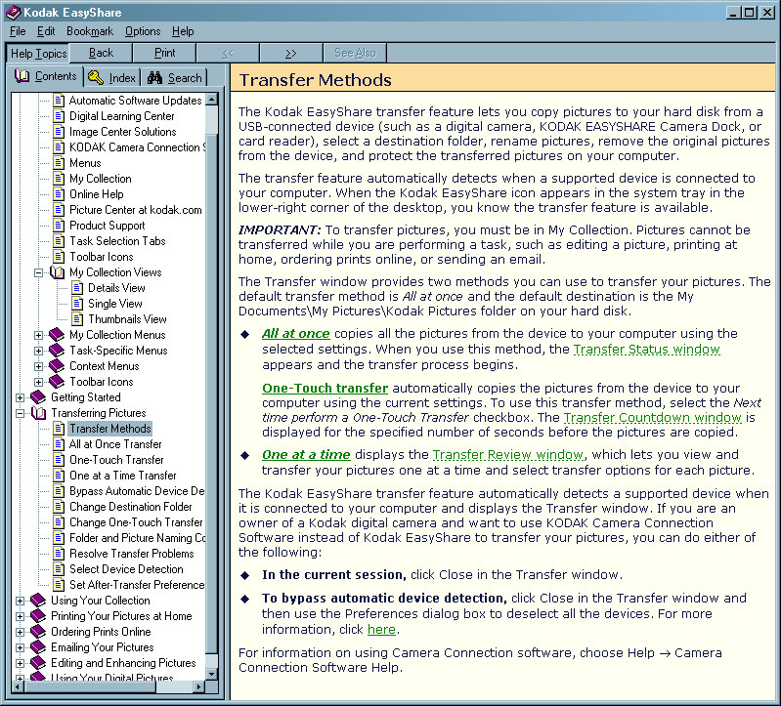This screenshot has height=706, width=781.
Task: Click the book icon beside Getting Started
Action: [38, 397]
